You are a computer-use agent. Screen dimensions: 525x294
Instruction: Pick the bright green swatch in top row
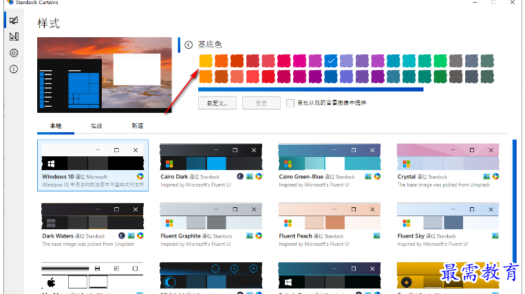[440, 61]
